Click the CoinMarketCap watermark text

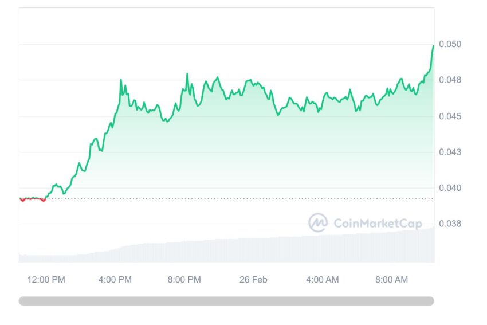point(378,224)
